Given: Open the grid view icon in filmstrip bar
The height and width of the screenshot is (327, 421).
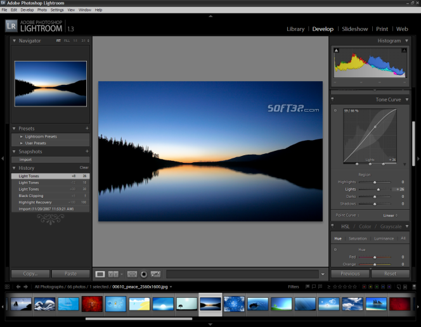Looking at the screenshot, I should click(7, 287).
